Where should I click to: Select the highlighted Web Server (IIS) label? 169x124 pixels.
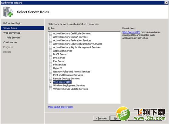tap(62, 82)
